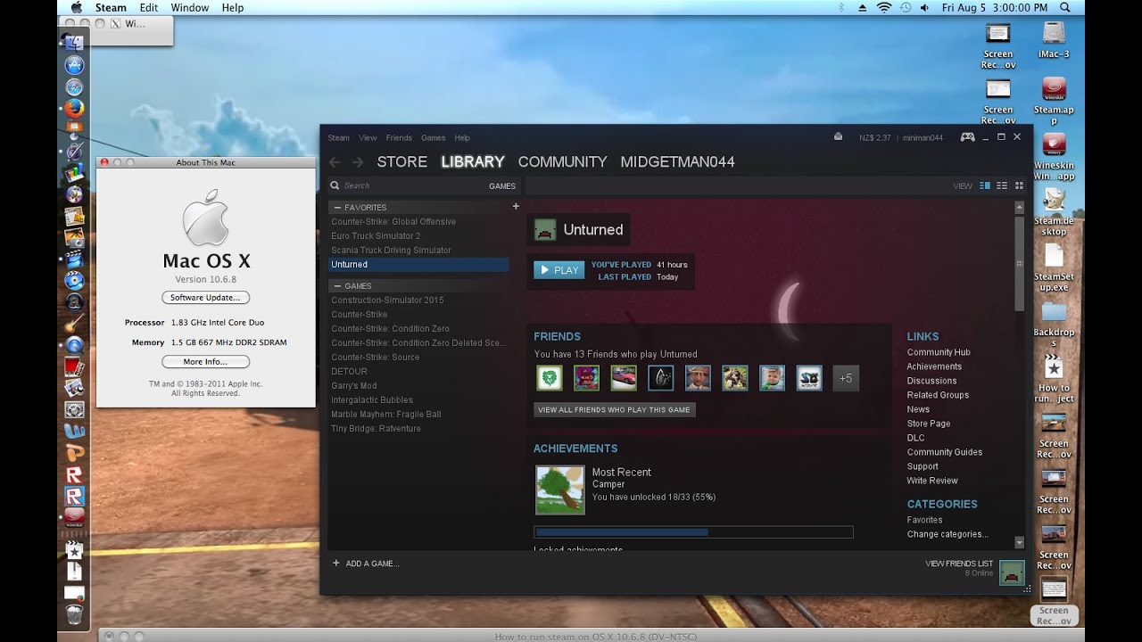Open the MIDGETMAN044 profile tab
The image size is (1142, 642).
(677, 161)
